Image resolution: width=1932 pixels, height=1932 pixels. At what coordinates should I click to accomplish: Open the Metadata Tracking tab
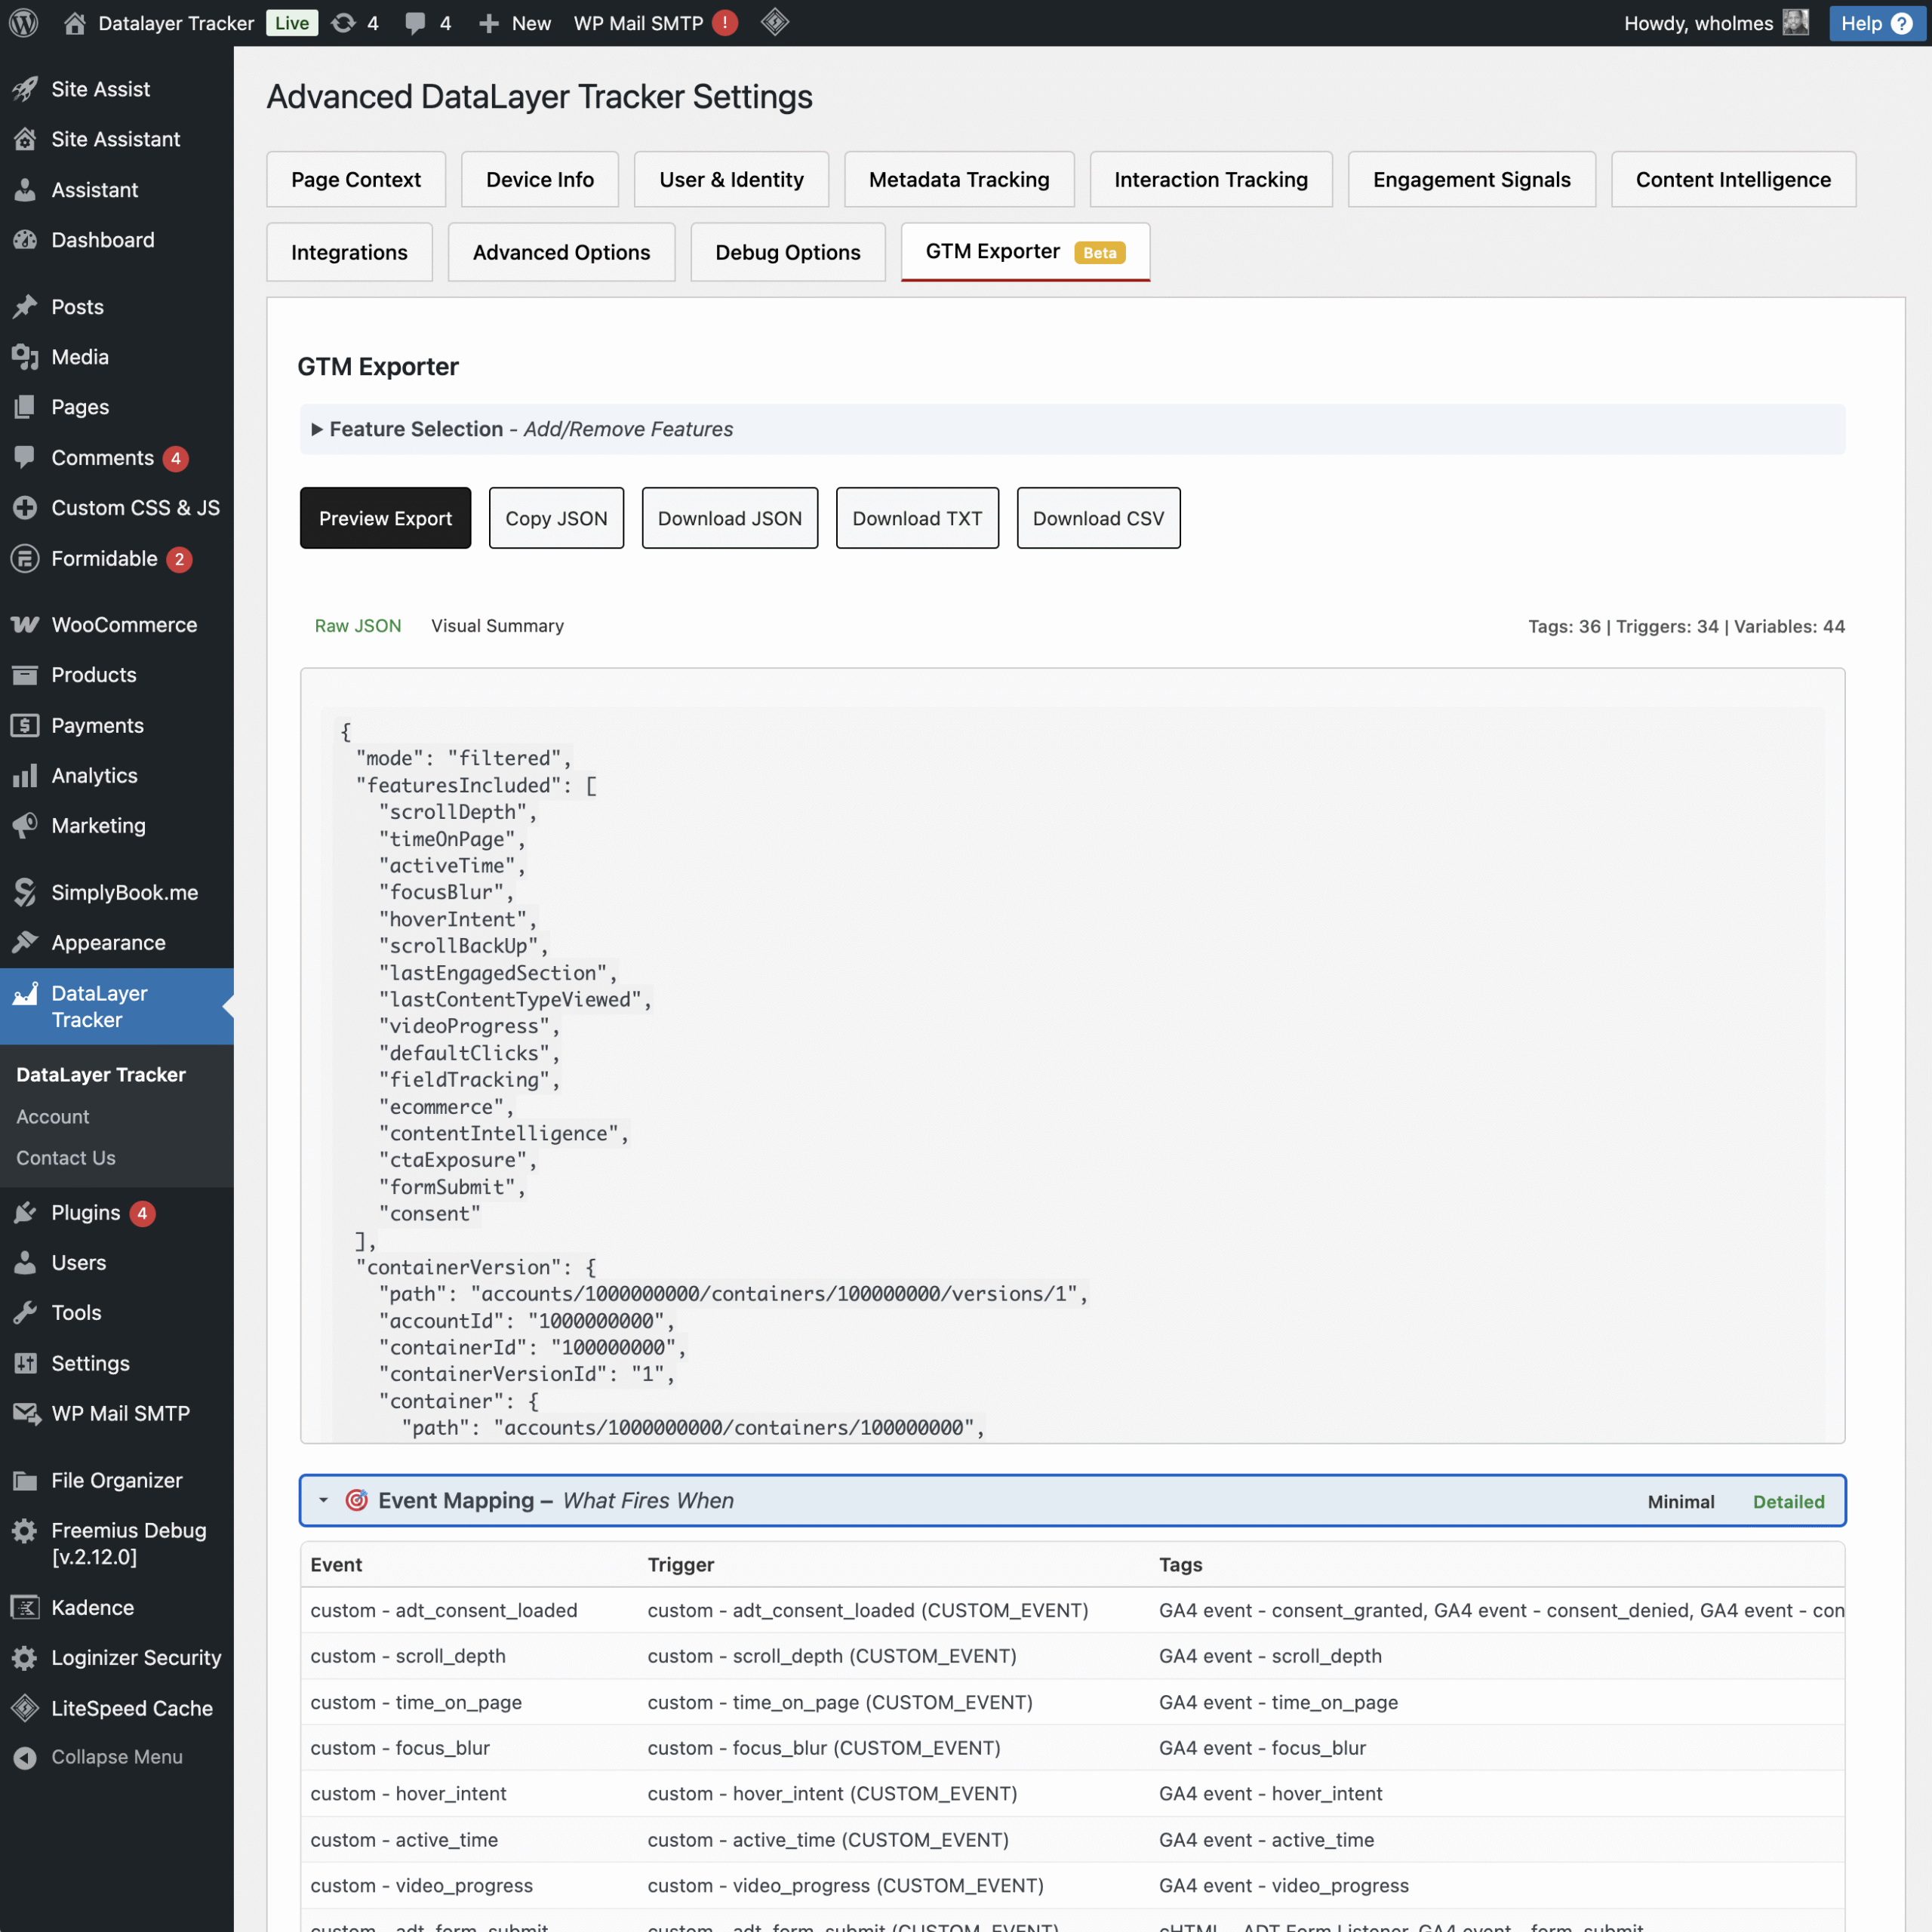tap(959, 180)
